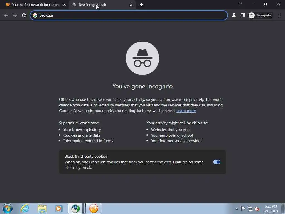Follow the Learn more link

186,111
